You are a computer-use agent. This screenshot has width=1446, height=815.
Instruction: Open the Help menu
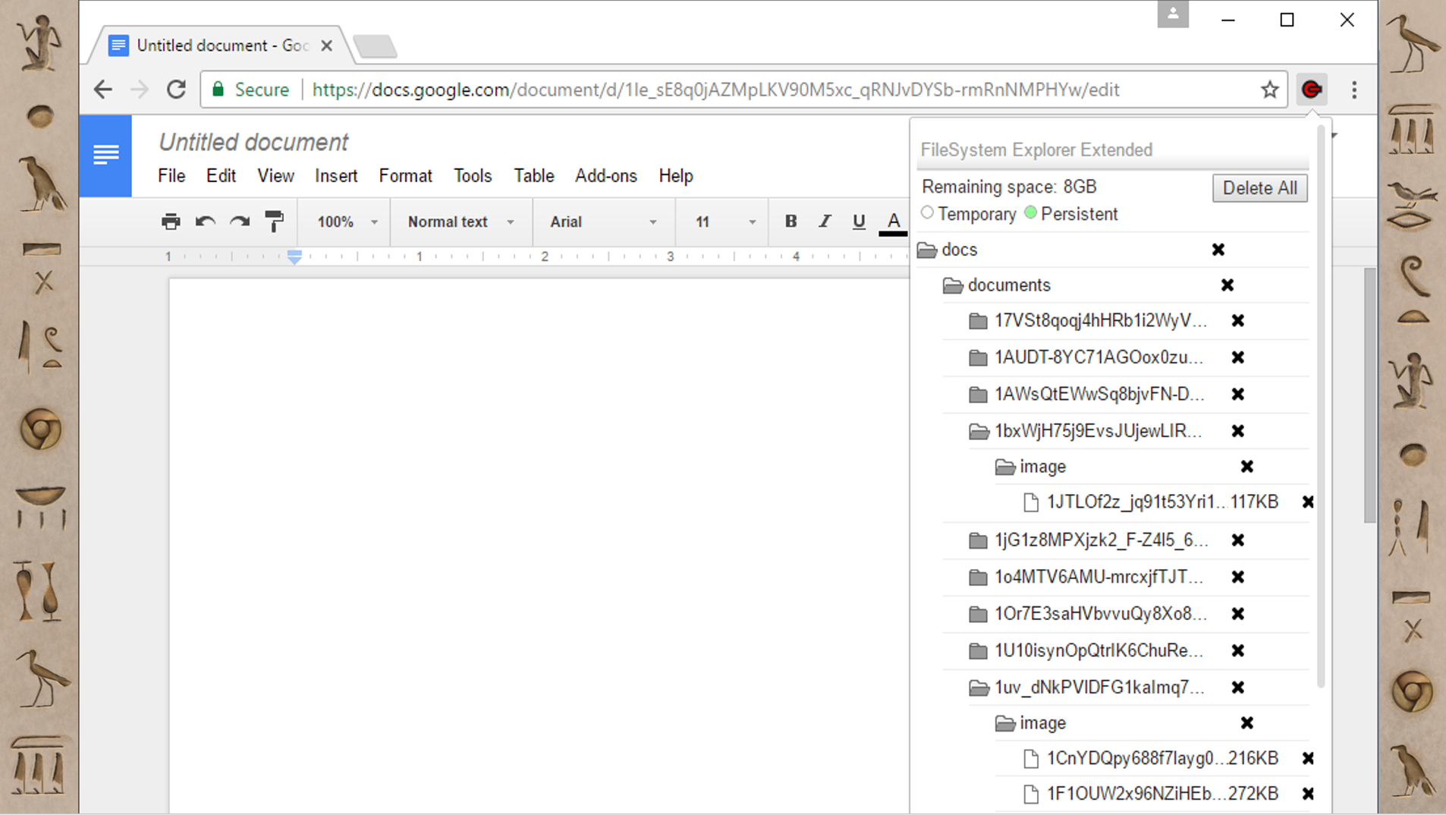click(675, 176)
